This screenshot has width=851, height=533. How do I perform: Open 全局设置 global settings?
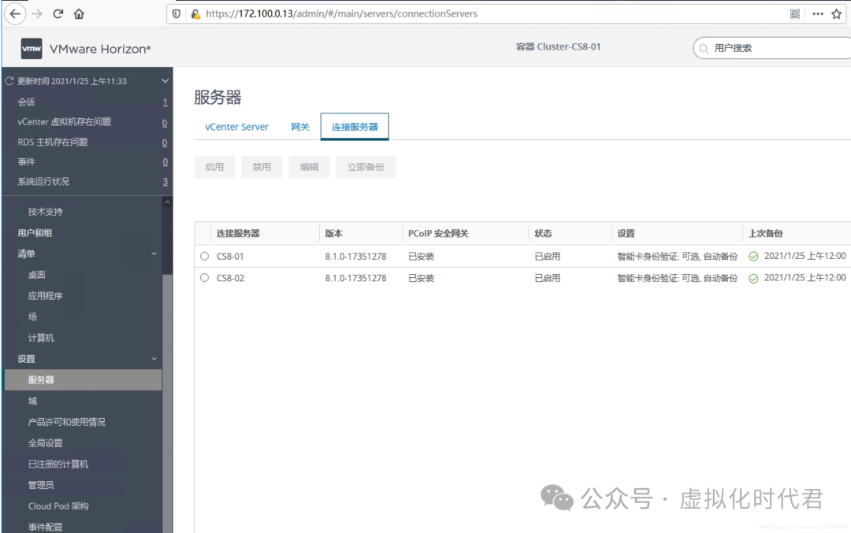(46, 443)
